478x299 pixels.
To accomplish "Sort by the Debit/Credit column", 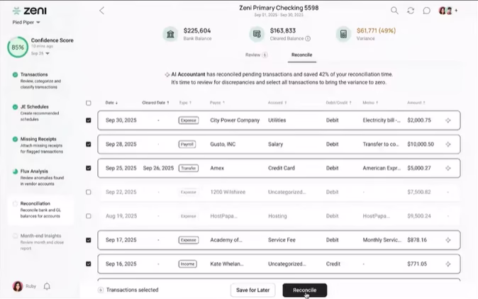I will tap(338, 103).
